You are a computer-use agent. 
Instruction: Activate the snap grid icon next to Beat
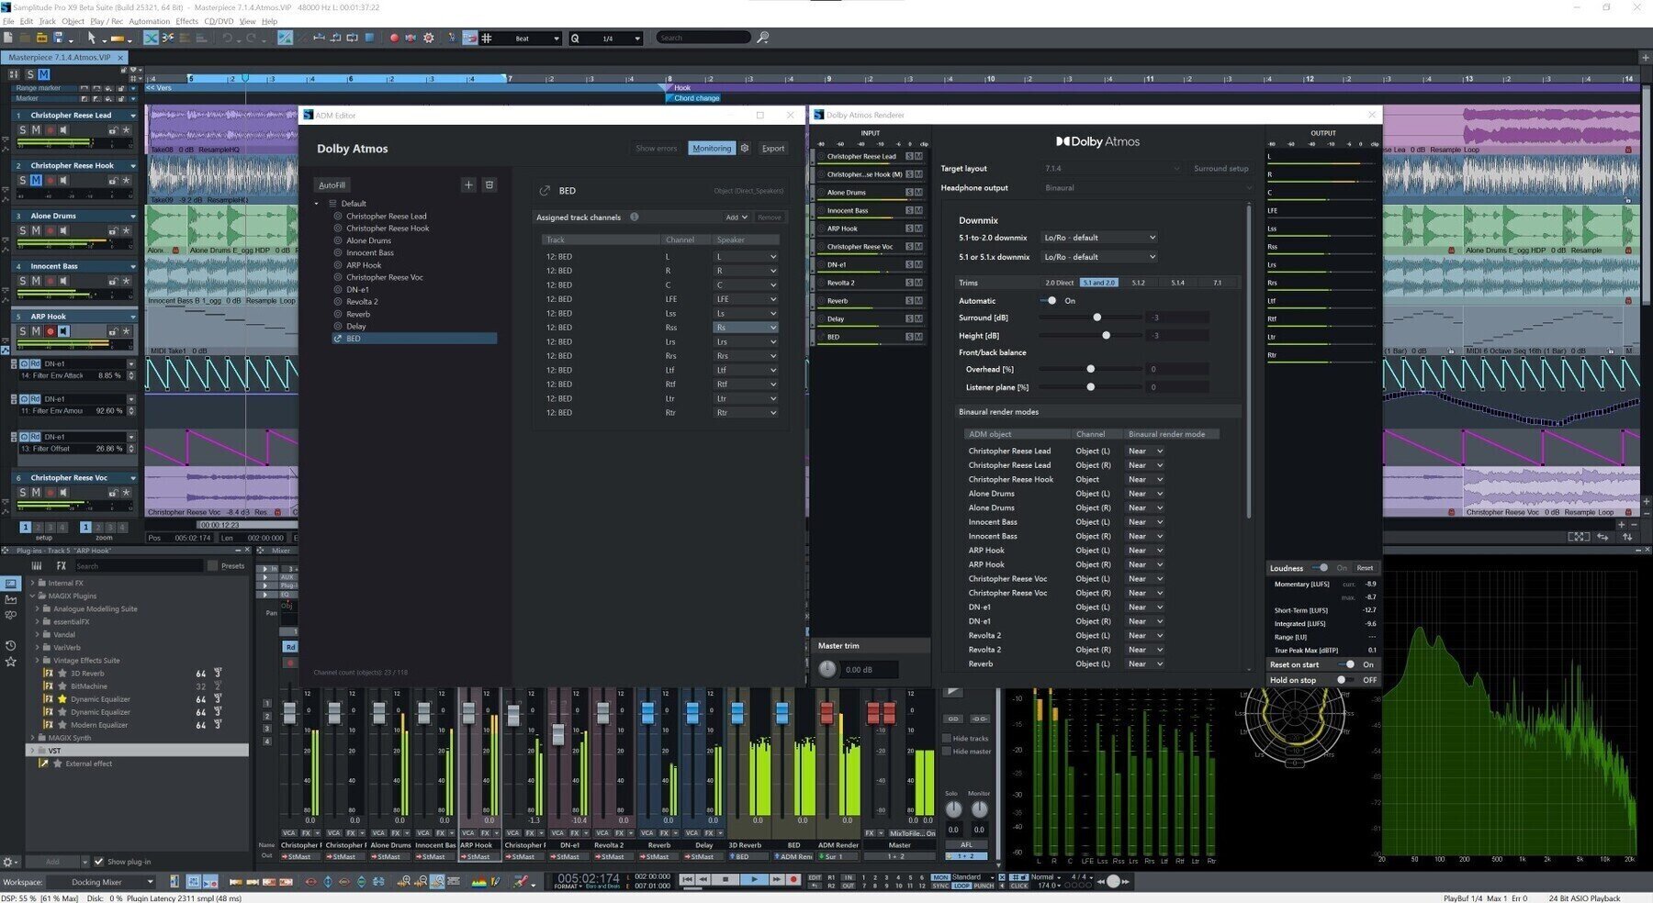click(485, 38)
